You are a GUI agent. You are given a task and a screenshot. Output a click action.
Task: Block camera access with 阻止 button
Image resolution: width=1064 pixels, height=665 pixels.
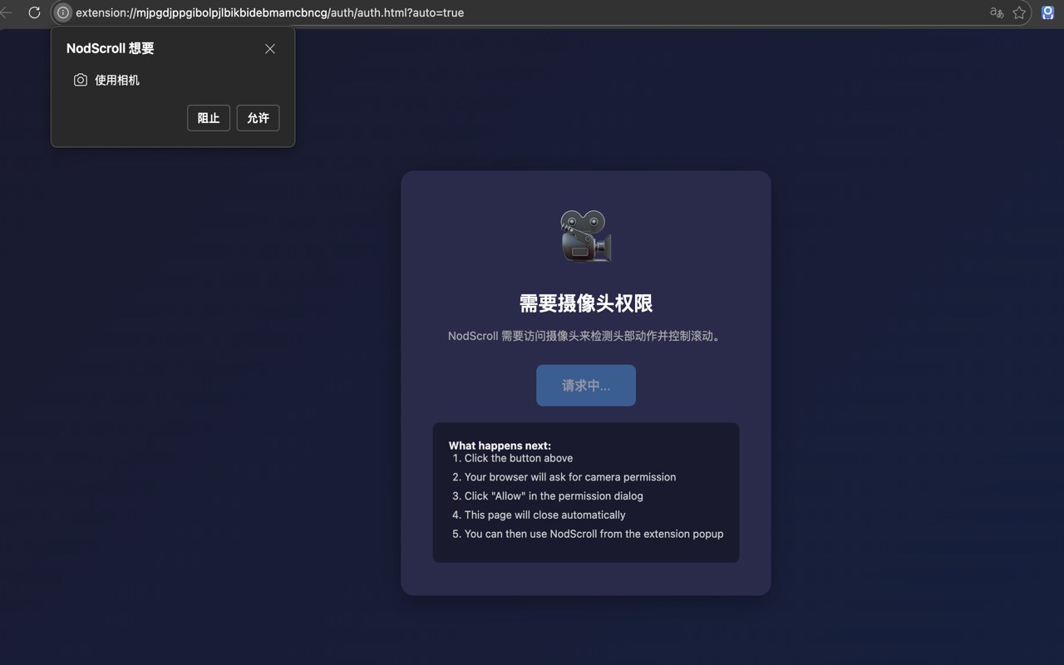coord(209,118)
